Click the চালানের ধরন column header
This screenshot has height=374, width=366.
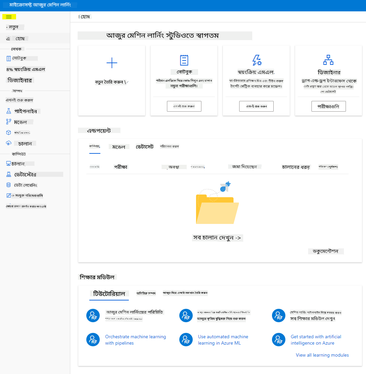pyautogui.click(x=296, y=167)
